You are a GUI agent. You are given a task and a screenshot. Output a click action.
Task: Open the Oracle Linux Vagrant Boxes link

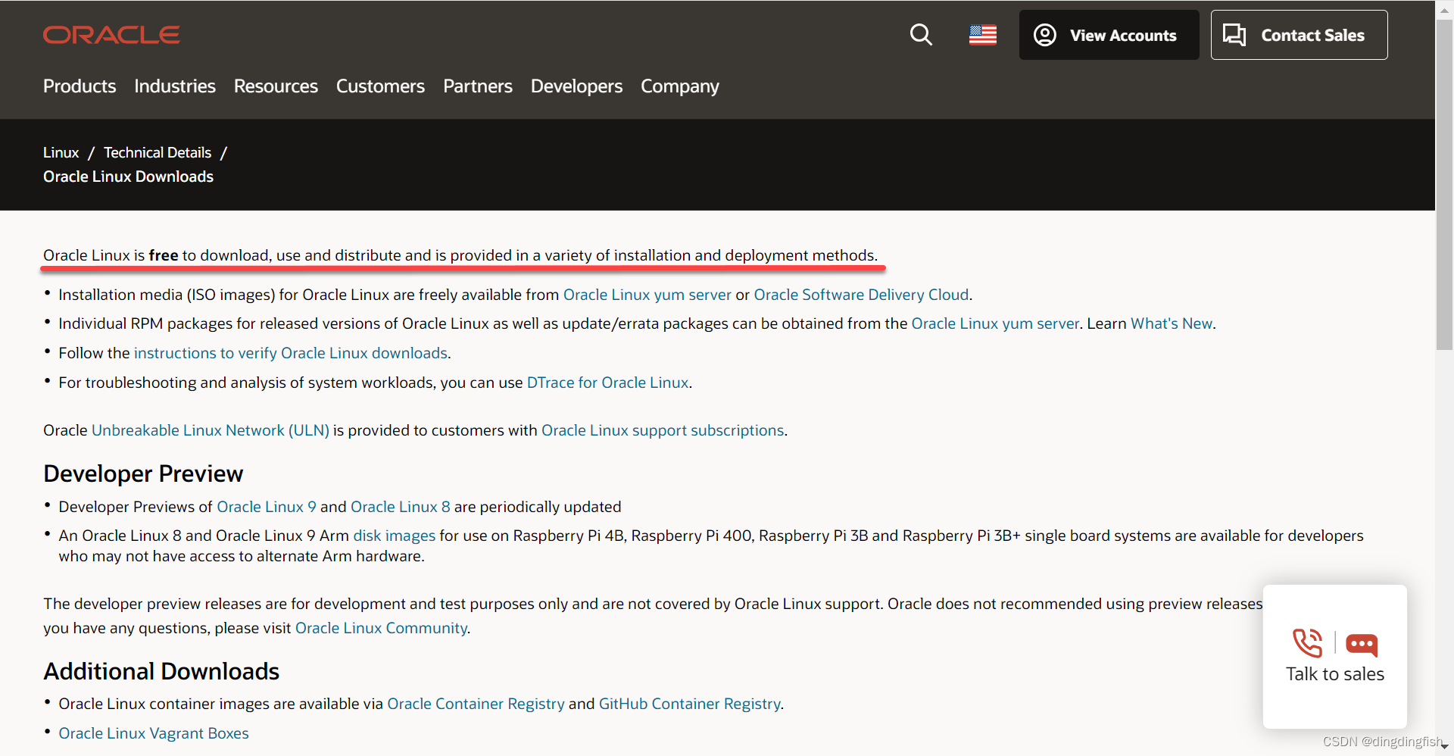tap(154, 733)
